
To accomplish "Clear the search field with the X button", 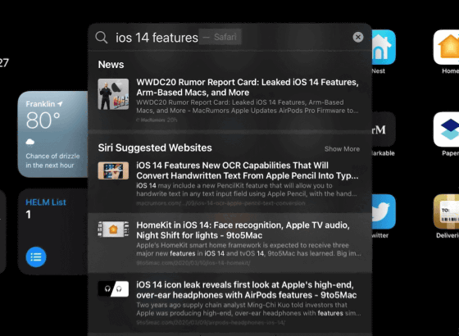I will 357,37.
